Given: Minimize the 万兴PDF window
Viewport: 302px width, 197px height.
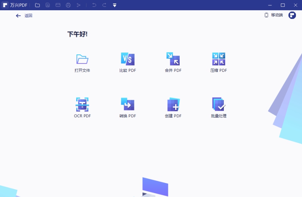Looking at the screenshot, I should pyautogui.click(x=270, y=5).
